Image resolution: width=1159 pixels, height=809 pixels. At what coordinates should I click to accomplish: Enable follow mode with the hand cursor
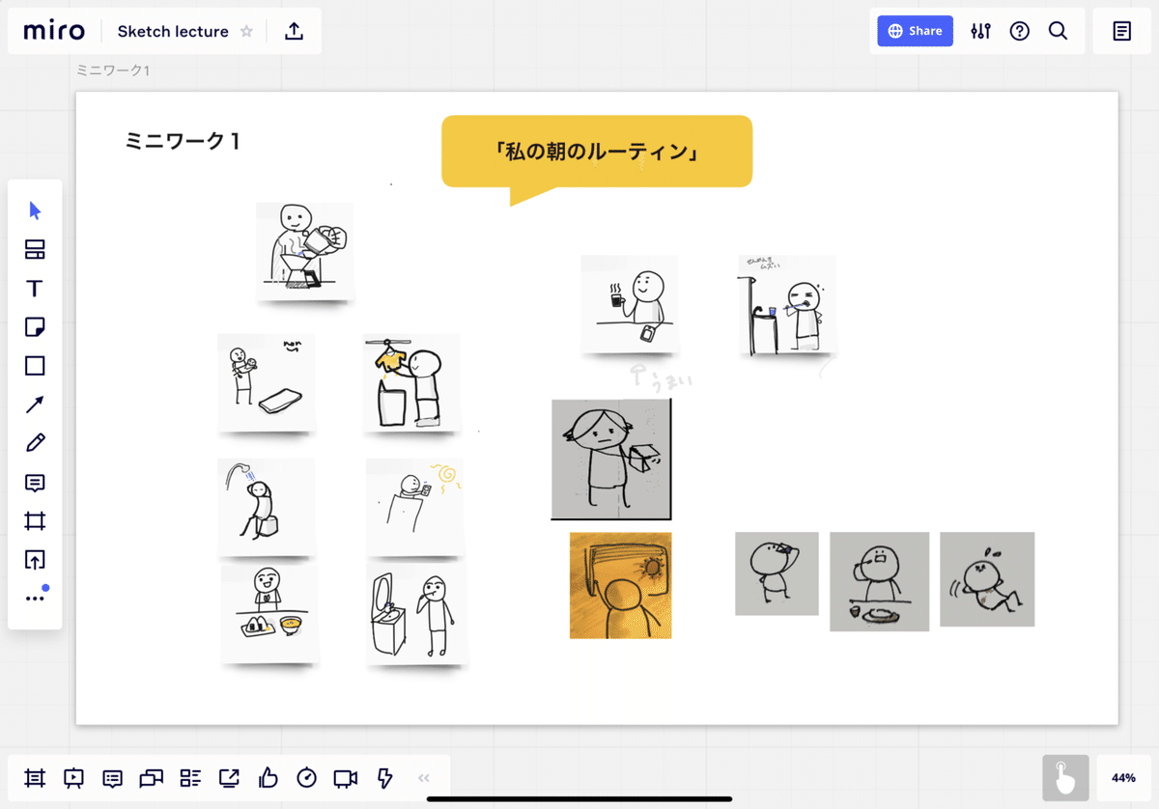1067,778
